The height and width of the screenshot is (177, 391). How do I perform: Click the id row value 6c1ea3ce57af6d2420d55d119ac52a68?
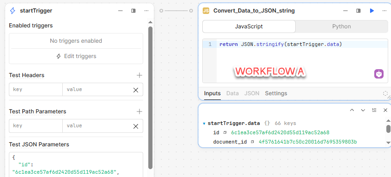pos(280,132)
